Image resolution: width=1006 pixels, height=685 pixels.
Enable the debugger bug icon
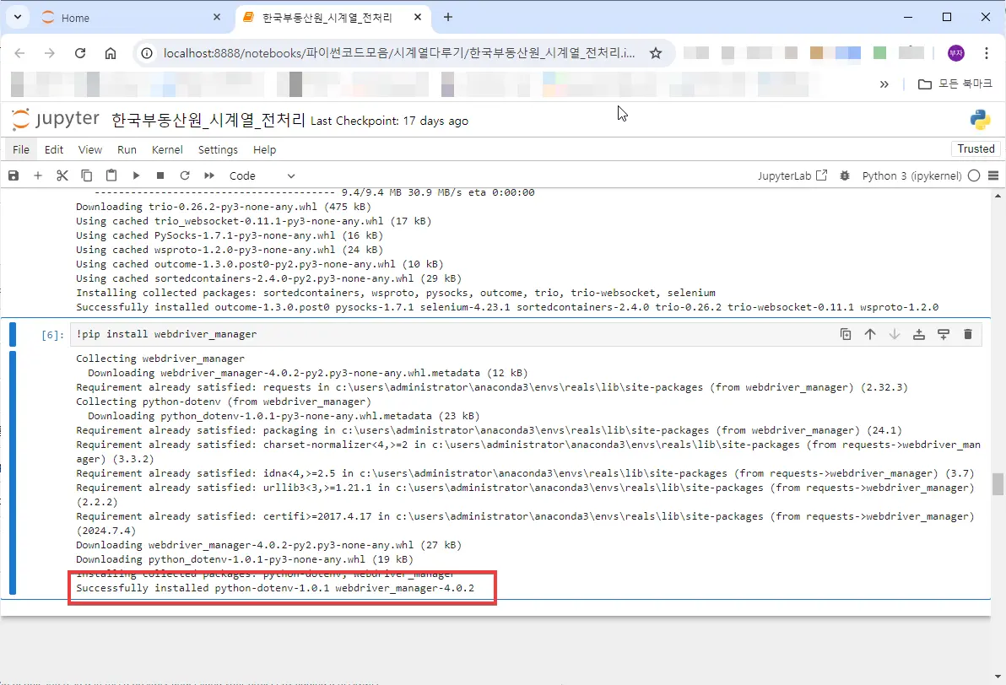[845, 175]
